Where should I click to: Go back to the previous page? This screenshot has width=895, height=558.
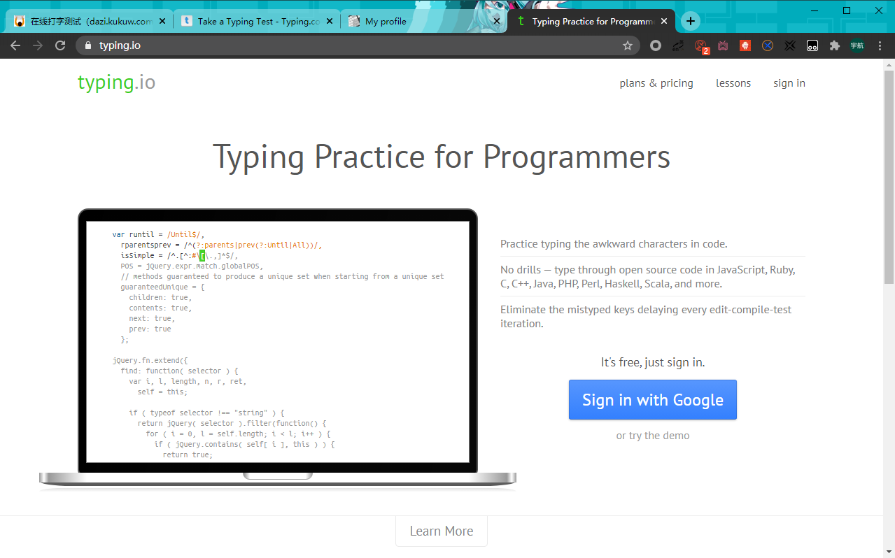click(x=15, y=45)
